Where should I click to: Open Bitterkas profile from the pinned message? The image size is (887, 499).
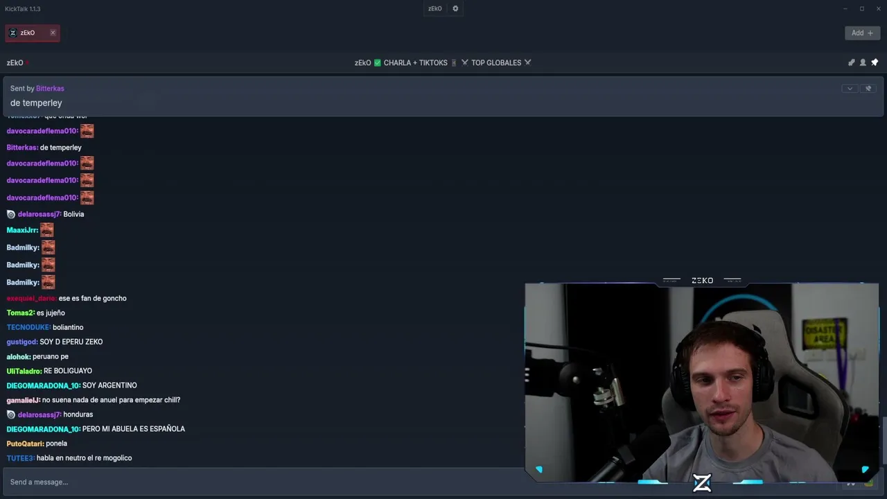(x=50, y=89)
